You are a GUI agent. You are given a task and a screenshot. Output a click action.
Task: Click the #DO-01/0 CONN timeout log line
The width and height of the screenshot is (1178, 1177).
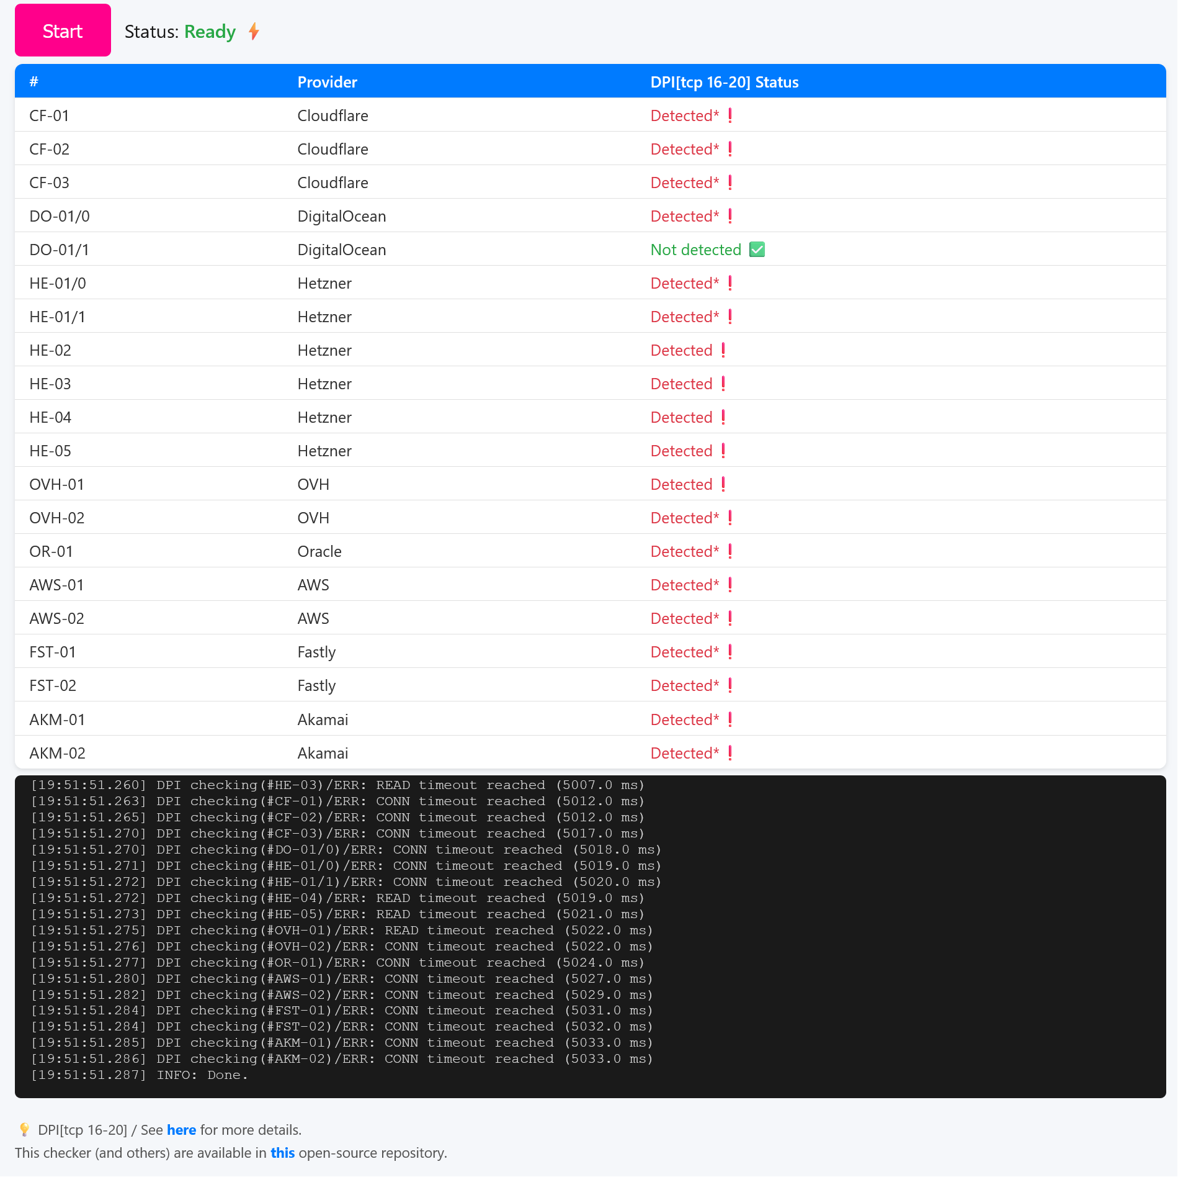pyautogui.click(x=346, y=849)
